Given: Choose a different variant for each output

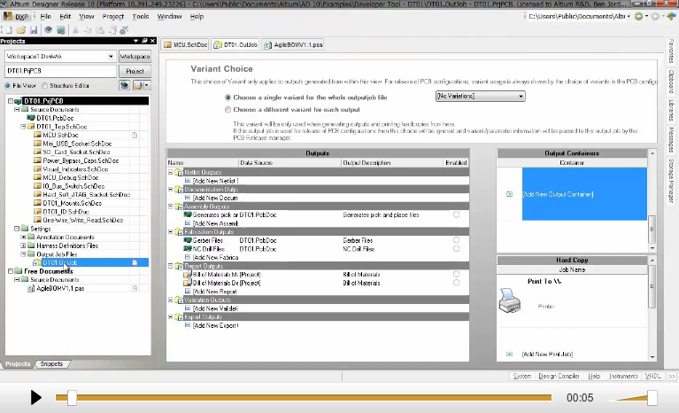Looking at the screenshot, I should 228,110.
